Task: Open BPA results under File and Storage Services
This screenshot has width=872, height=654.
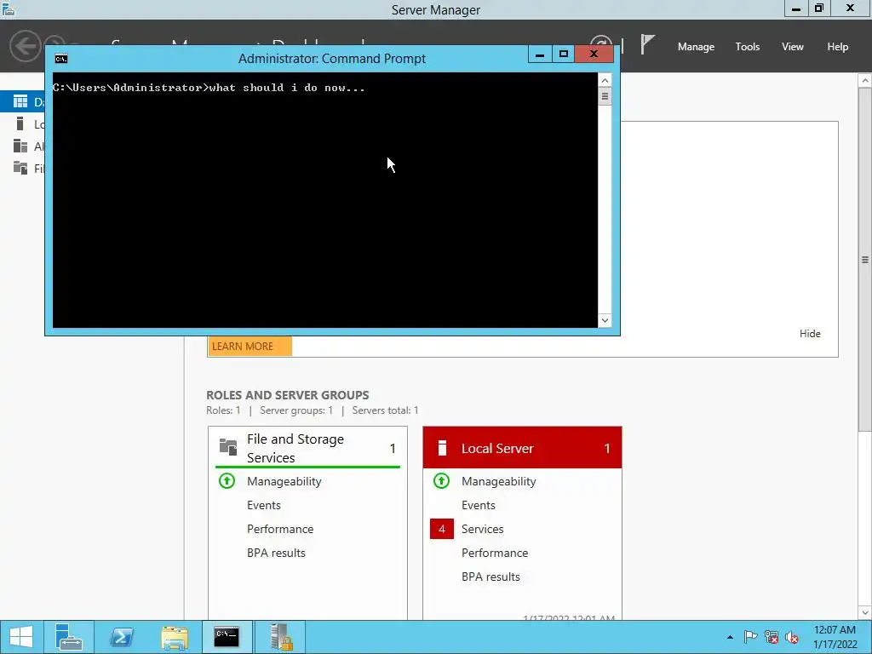Action: coord(276,553)
